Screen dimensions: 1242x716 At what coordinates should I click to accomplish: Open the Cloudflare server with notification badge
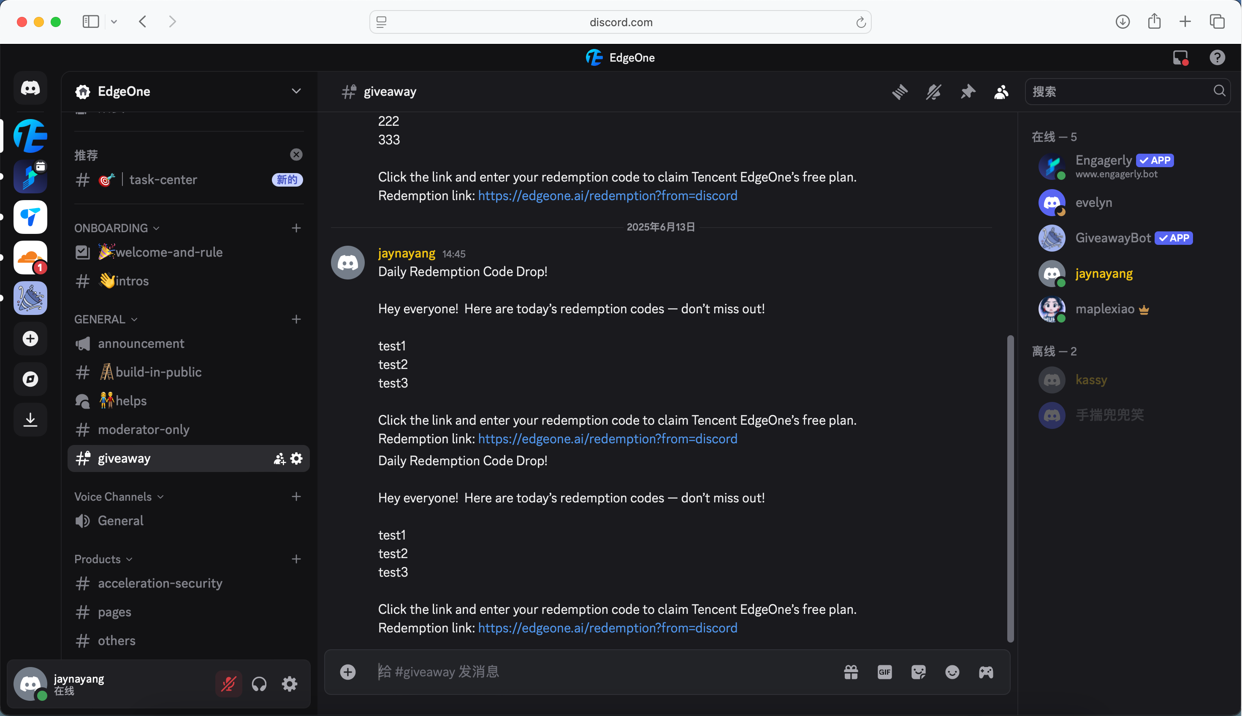30,257
